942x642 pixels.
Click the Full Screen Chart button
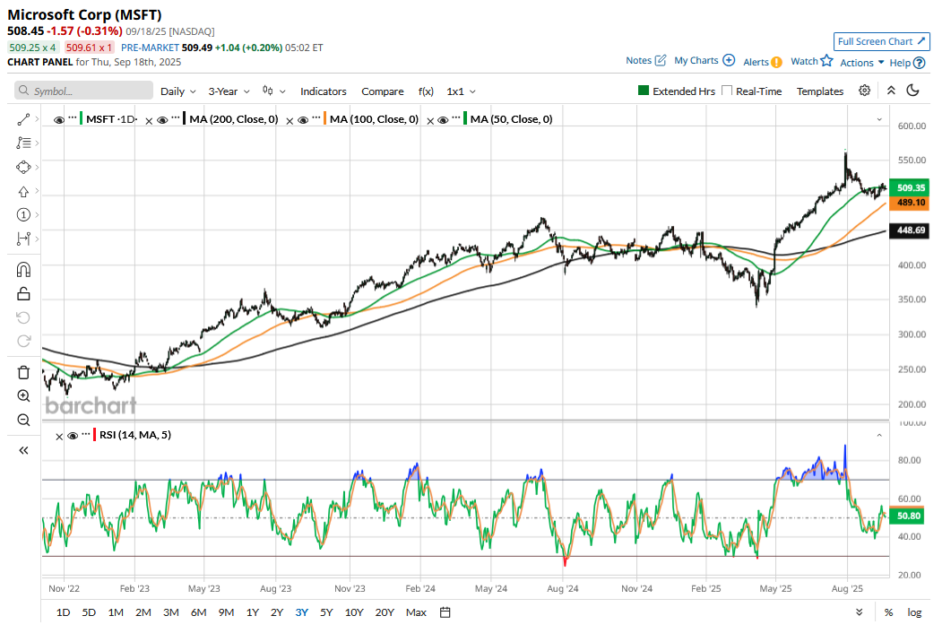click(x=881, y=41)
